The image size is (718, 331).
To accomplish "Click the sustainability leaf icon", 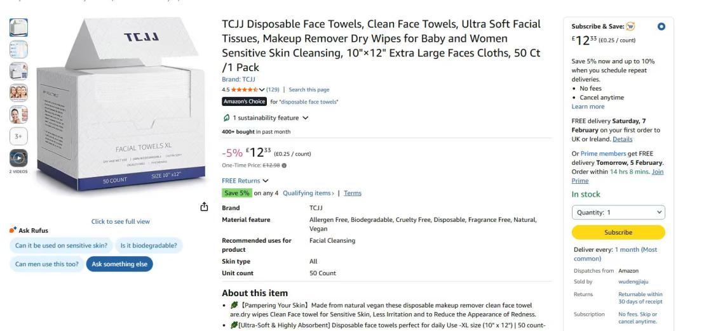I will pyautogui.click(x=226, y=118).
